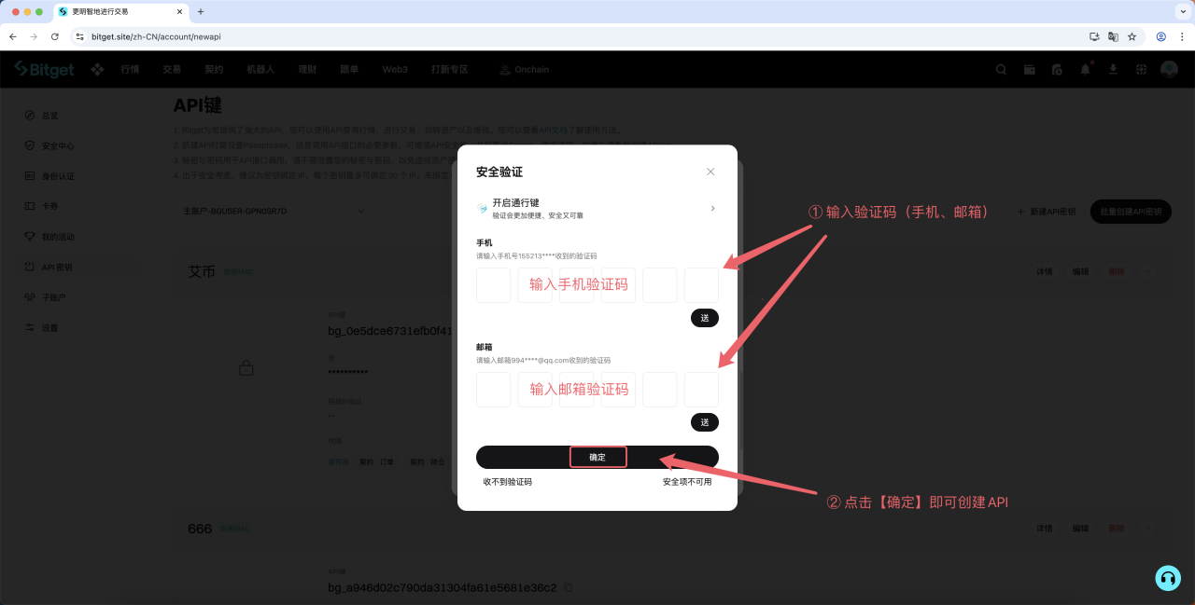Click 删除 for the 666 API key
The image size is (1195, 605).
click(1116, 529)
